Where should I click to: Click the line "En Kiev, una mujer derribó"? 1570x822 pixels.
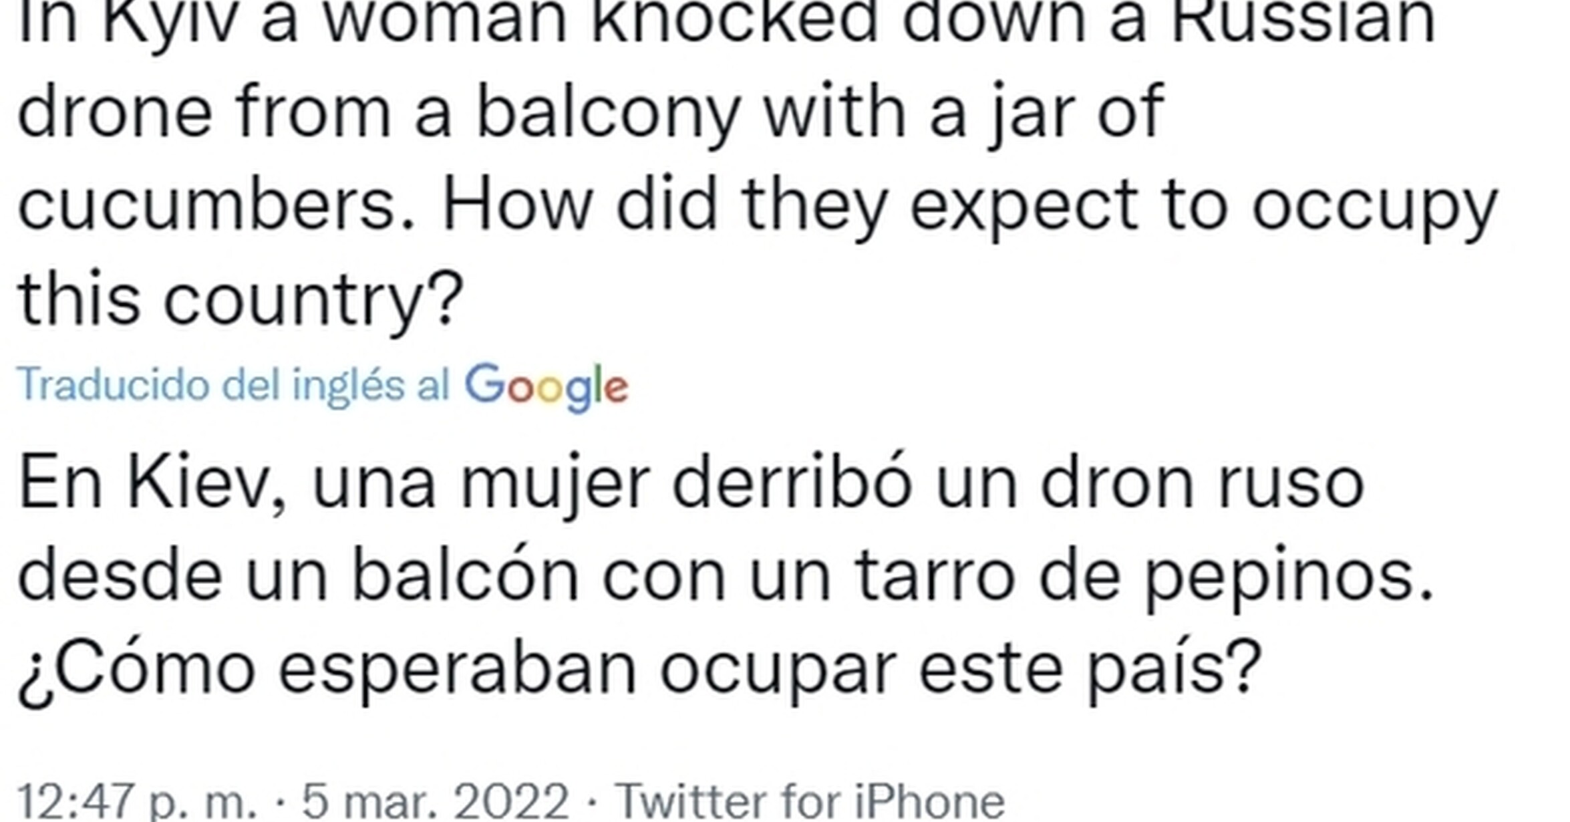point(691,483)
